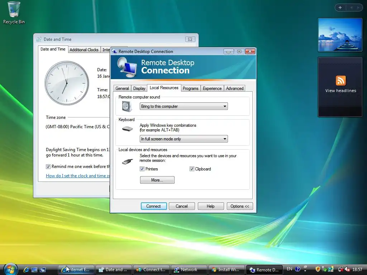Screen dimensions: 367x275
Task: Switch to Date and Time taskbar button
Action: 114,270
